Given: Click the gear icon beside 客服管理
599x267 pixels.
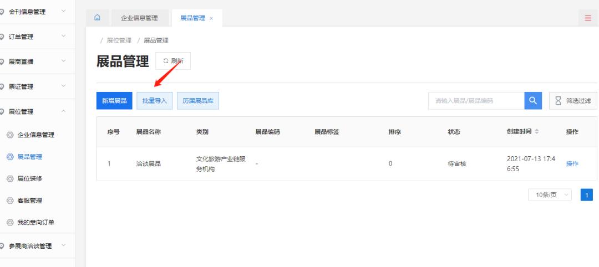Looking at the screenshot, I should pos(10,201).
